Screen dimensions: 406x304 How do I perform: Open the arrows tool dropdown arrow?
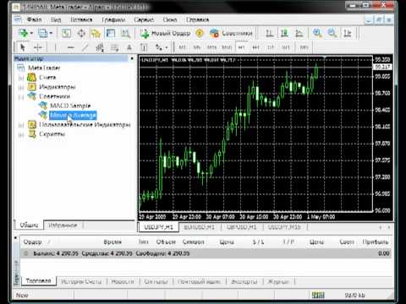tap(167, 47)
